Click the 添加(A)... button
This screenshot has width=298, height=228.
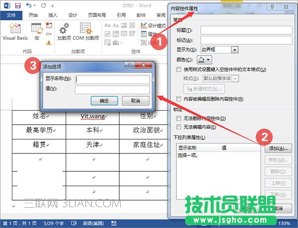point(278,149)
